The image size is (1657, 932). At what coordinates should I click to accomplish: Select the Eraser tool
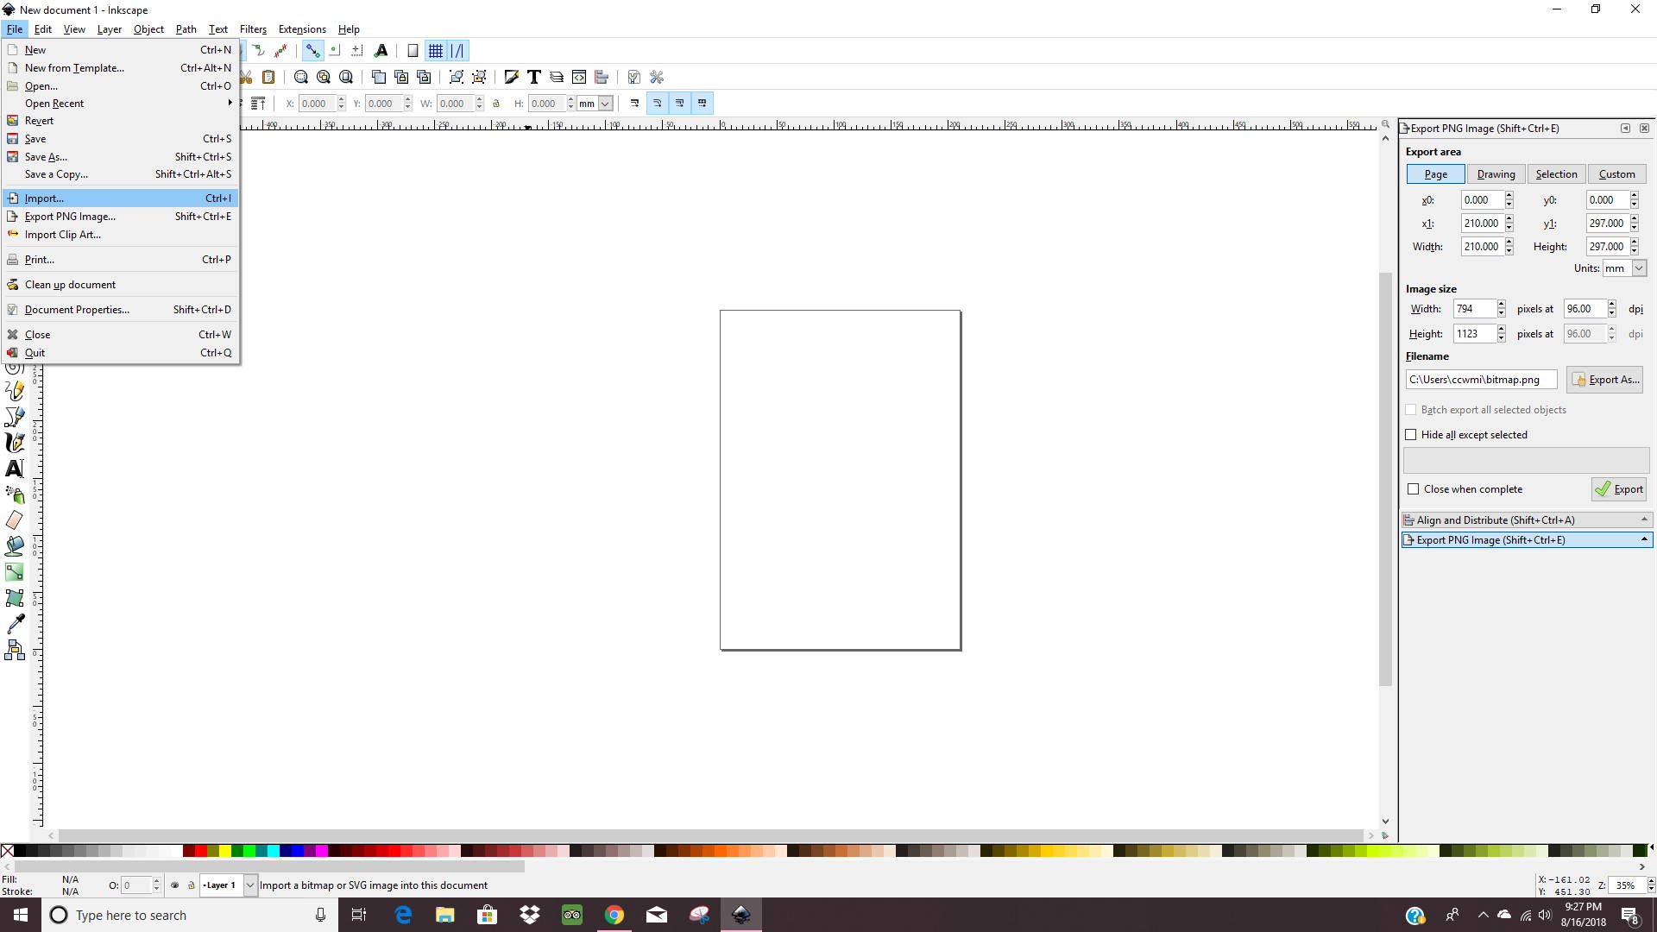pyautogui.click(x=15, y=520)
